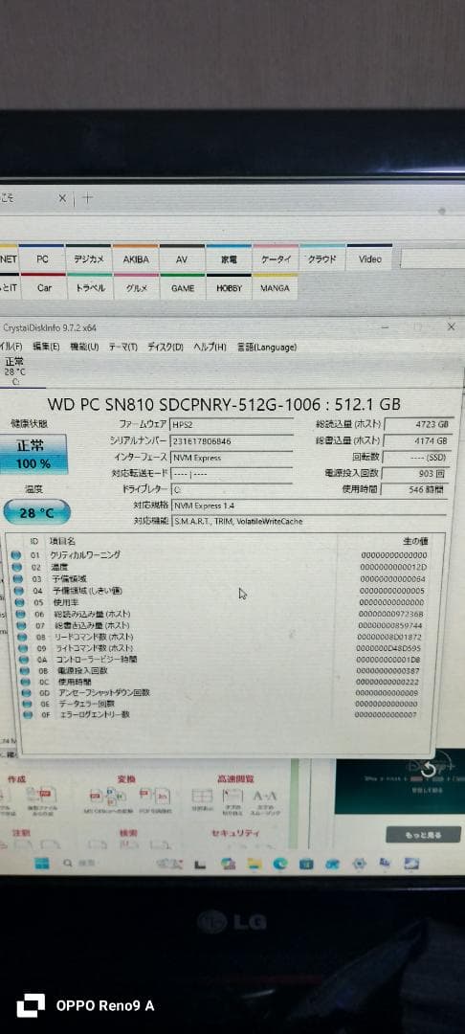Open the ヘルプ(H) menu
Viewport: 465px width, 1034px height.
[210, 347]
